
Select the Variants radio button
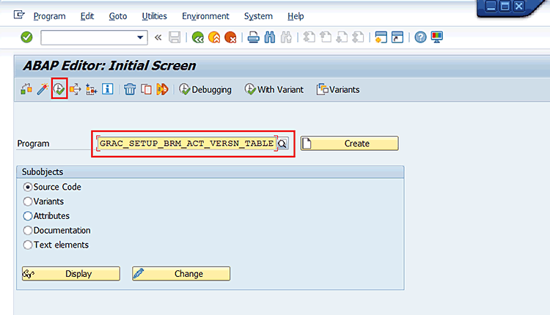28,201
